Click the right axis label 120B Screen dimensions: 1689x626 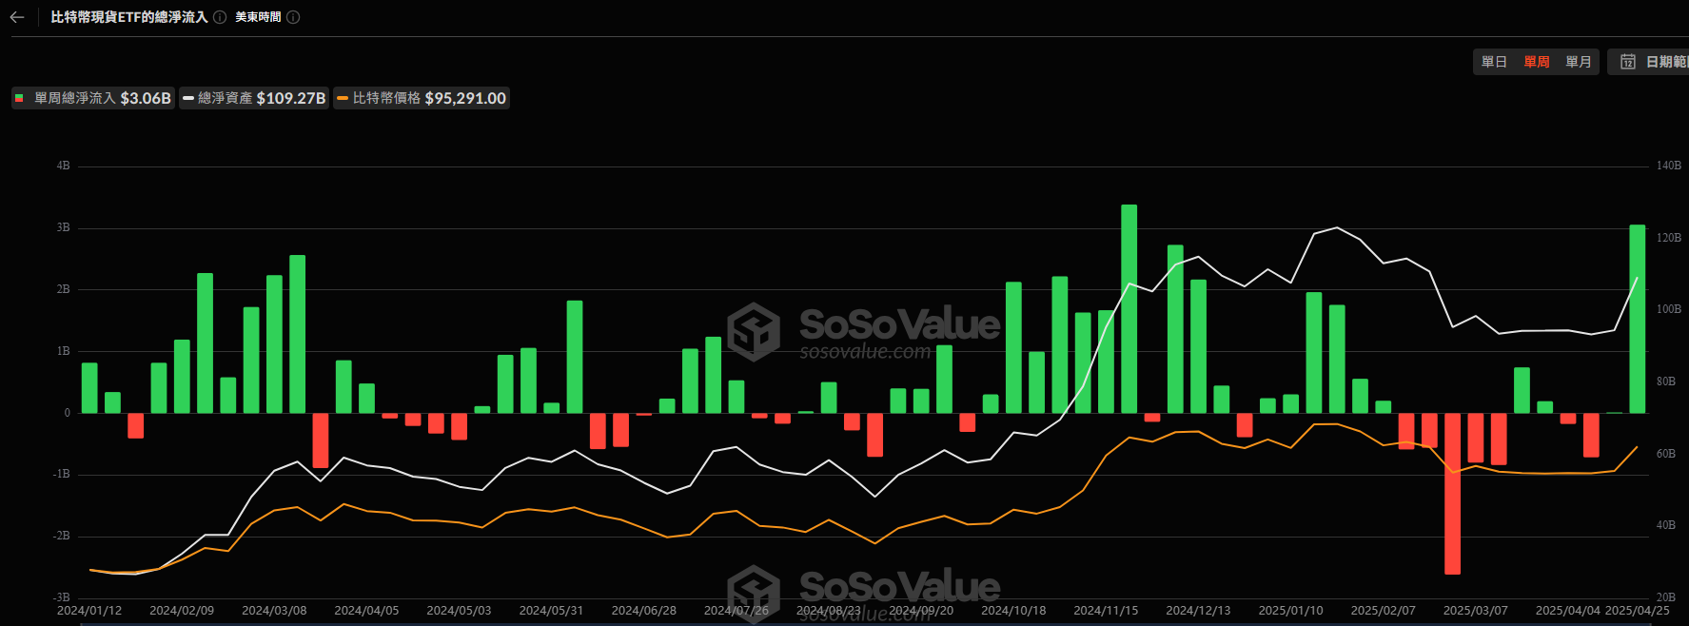[x=1668, y=238]
